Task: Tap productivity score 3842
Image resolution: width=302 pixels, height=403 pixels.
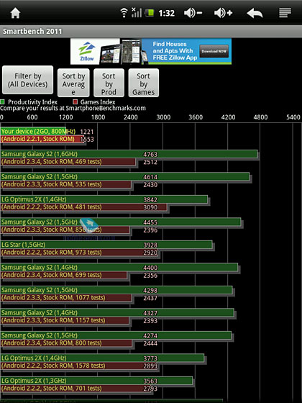Action: click(150, 199)
